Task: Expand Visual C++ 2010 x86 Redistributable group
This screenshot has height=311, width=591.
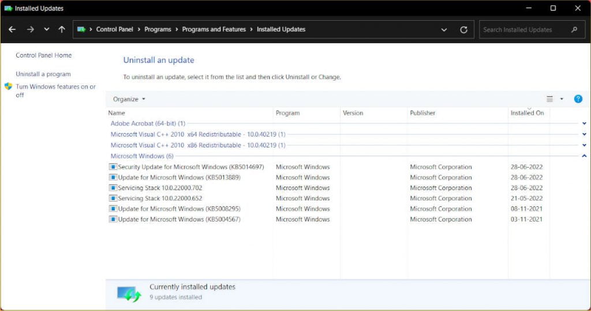Action: [584, 145]
